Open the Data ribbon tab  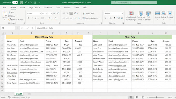pos(58,8)
